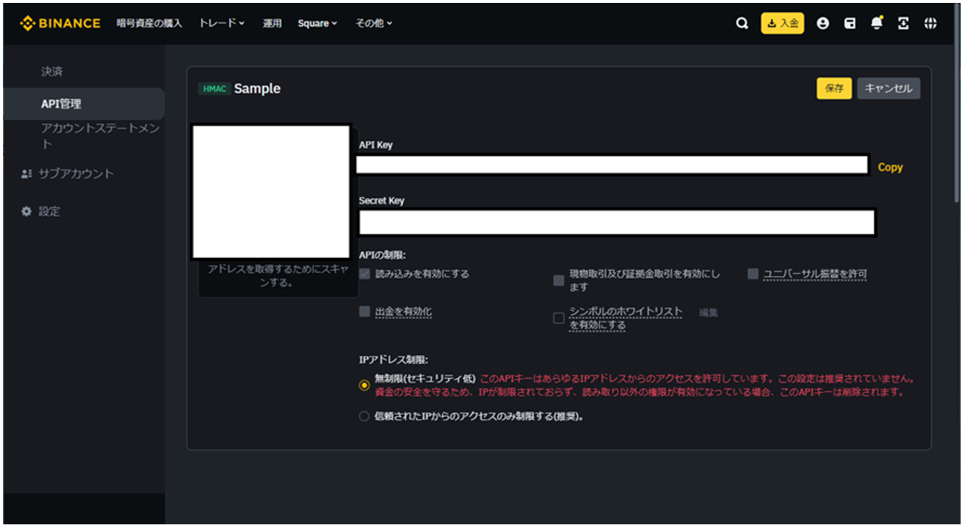Click the Binance logo

(60, 23)
